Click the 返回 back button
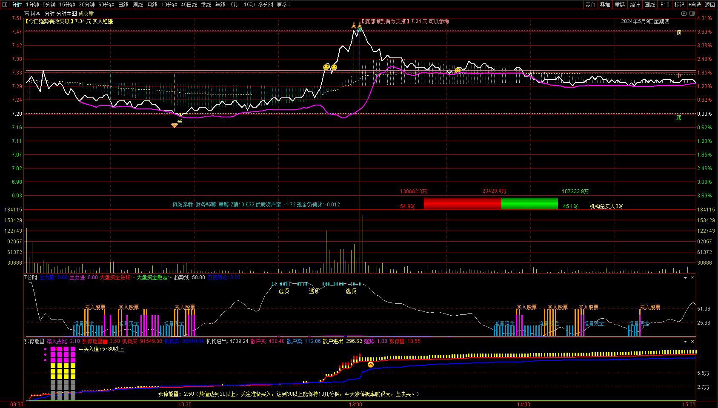 pos(710,5)
